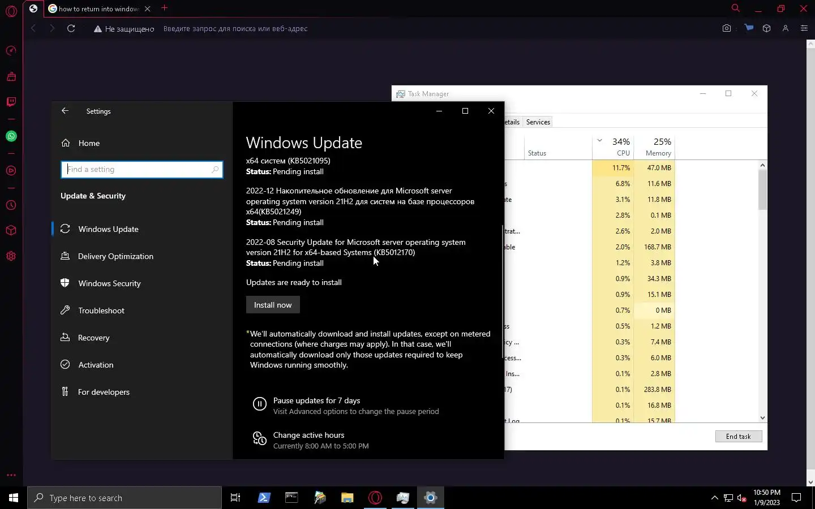The image size is (815, 509).
Task: Open File Explorer from taskbar
Action: pyautogui.click(x=347, y=498)
